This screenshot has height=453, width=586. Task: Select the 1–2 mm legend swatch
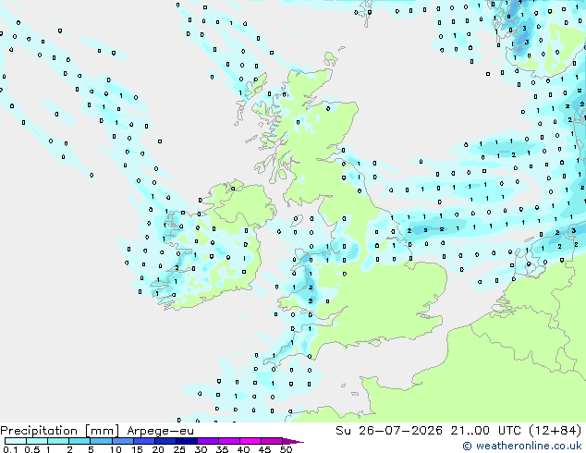pos(58,441)
